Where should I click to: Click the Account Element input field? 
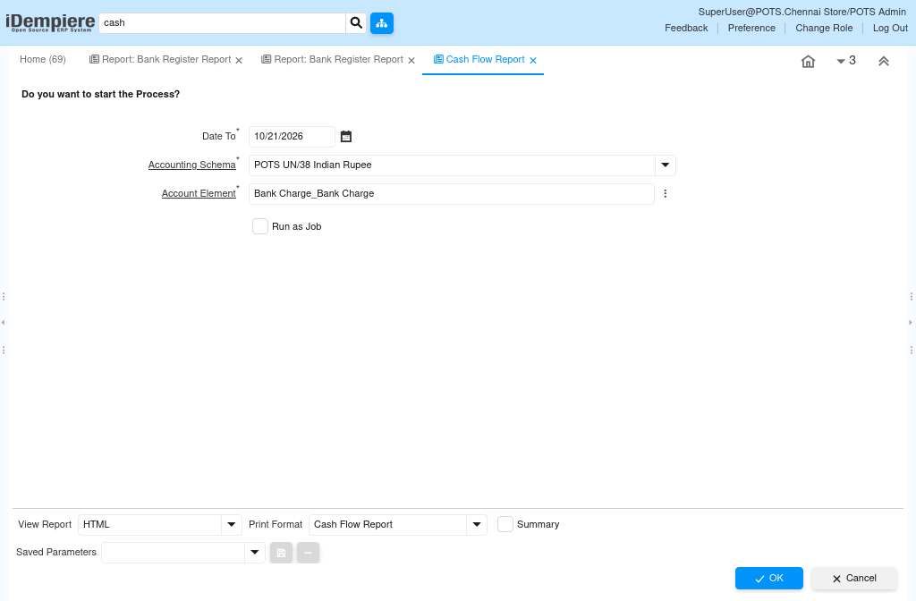451,194
